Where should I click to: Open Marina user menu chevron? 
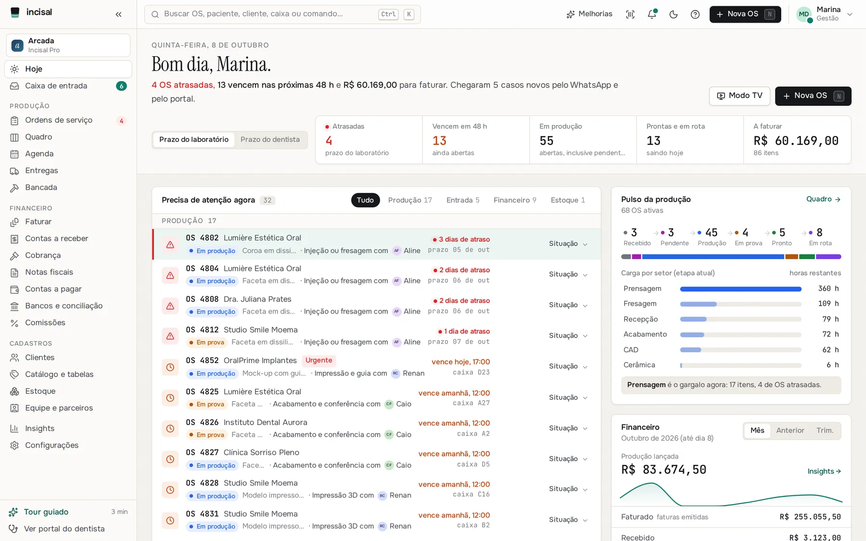[x=850, y=14]
